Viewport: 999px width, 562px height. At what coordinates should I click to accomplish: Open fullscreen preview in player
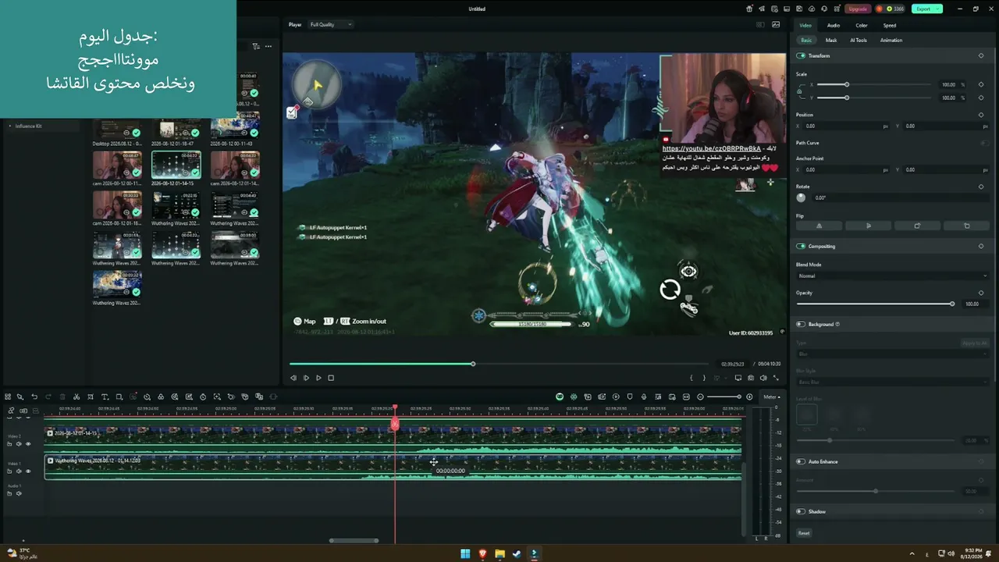(x=776, y=378)
